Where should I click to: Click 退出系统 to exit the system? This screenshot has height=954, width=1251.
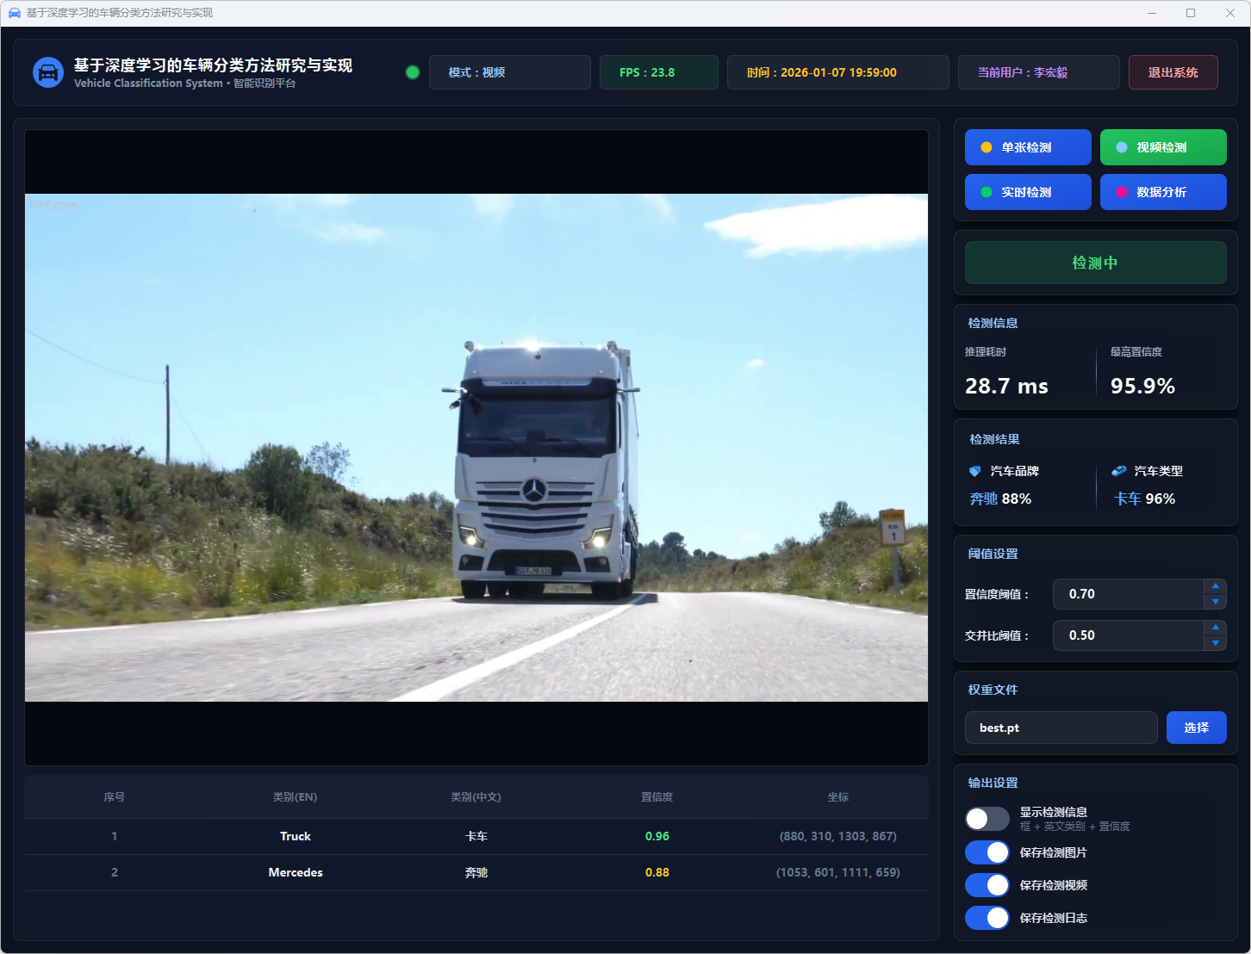1173,72
